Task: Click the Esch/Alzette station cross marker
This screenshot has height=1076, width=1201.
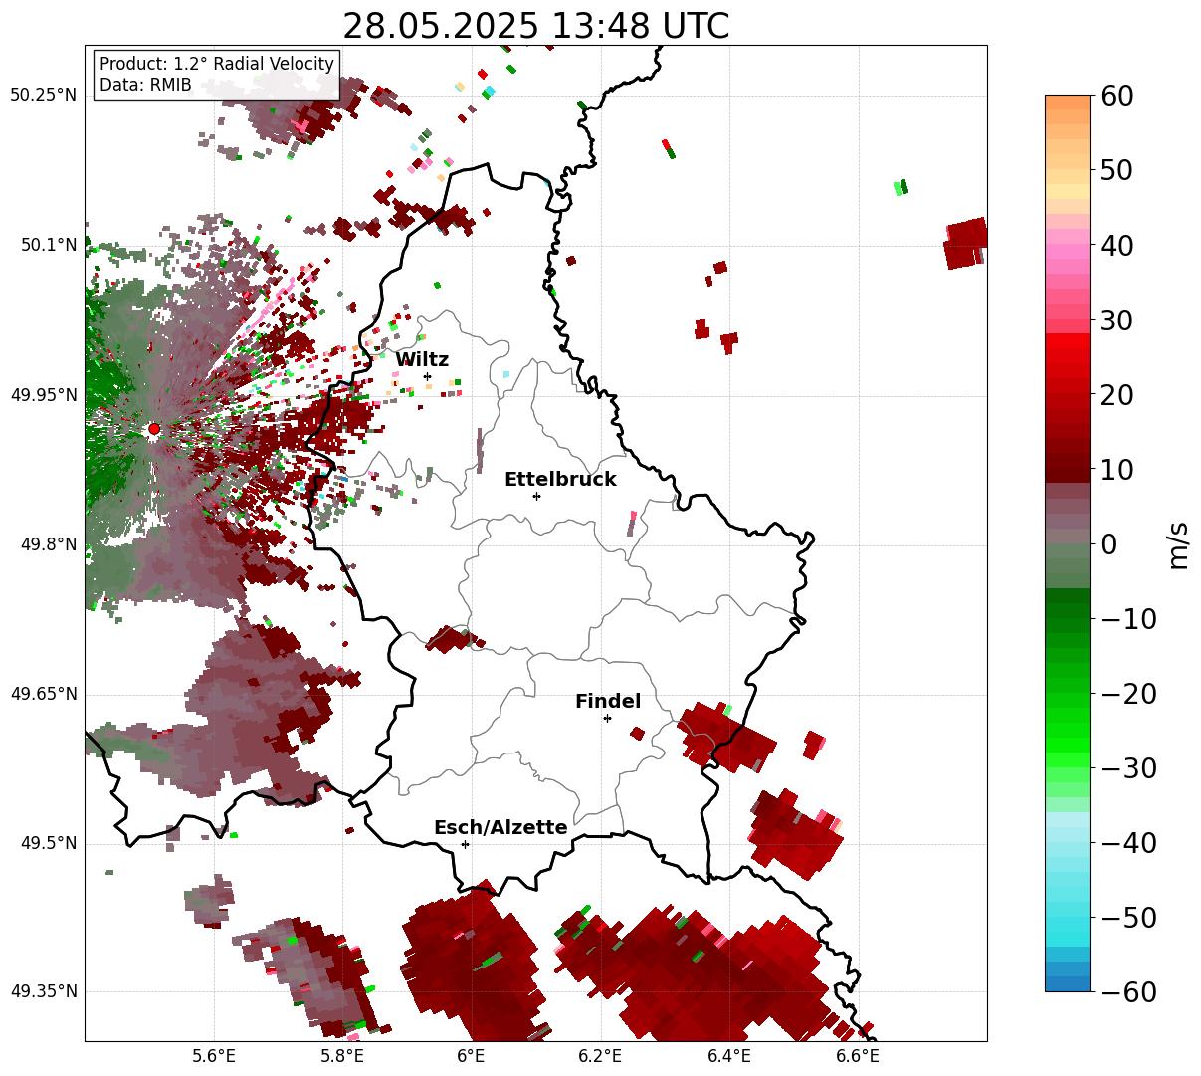Action: point(465,844)
